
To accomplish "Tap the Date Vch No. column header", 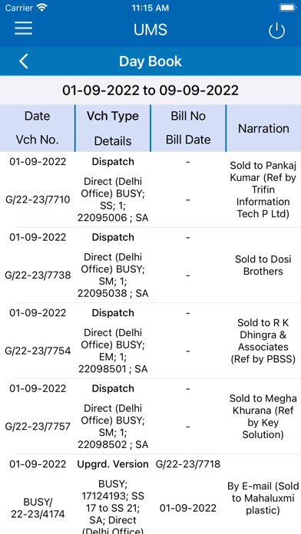I will [38, 128].
